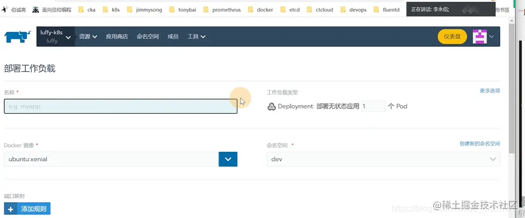Screen dimensions: 525x218
Task: Open the user avatar menu
Action: (x=479, y=36)
